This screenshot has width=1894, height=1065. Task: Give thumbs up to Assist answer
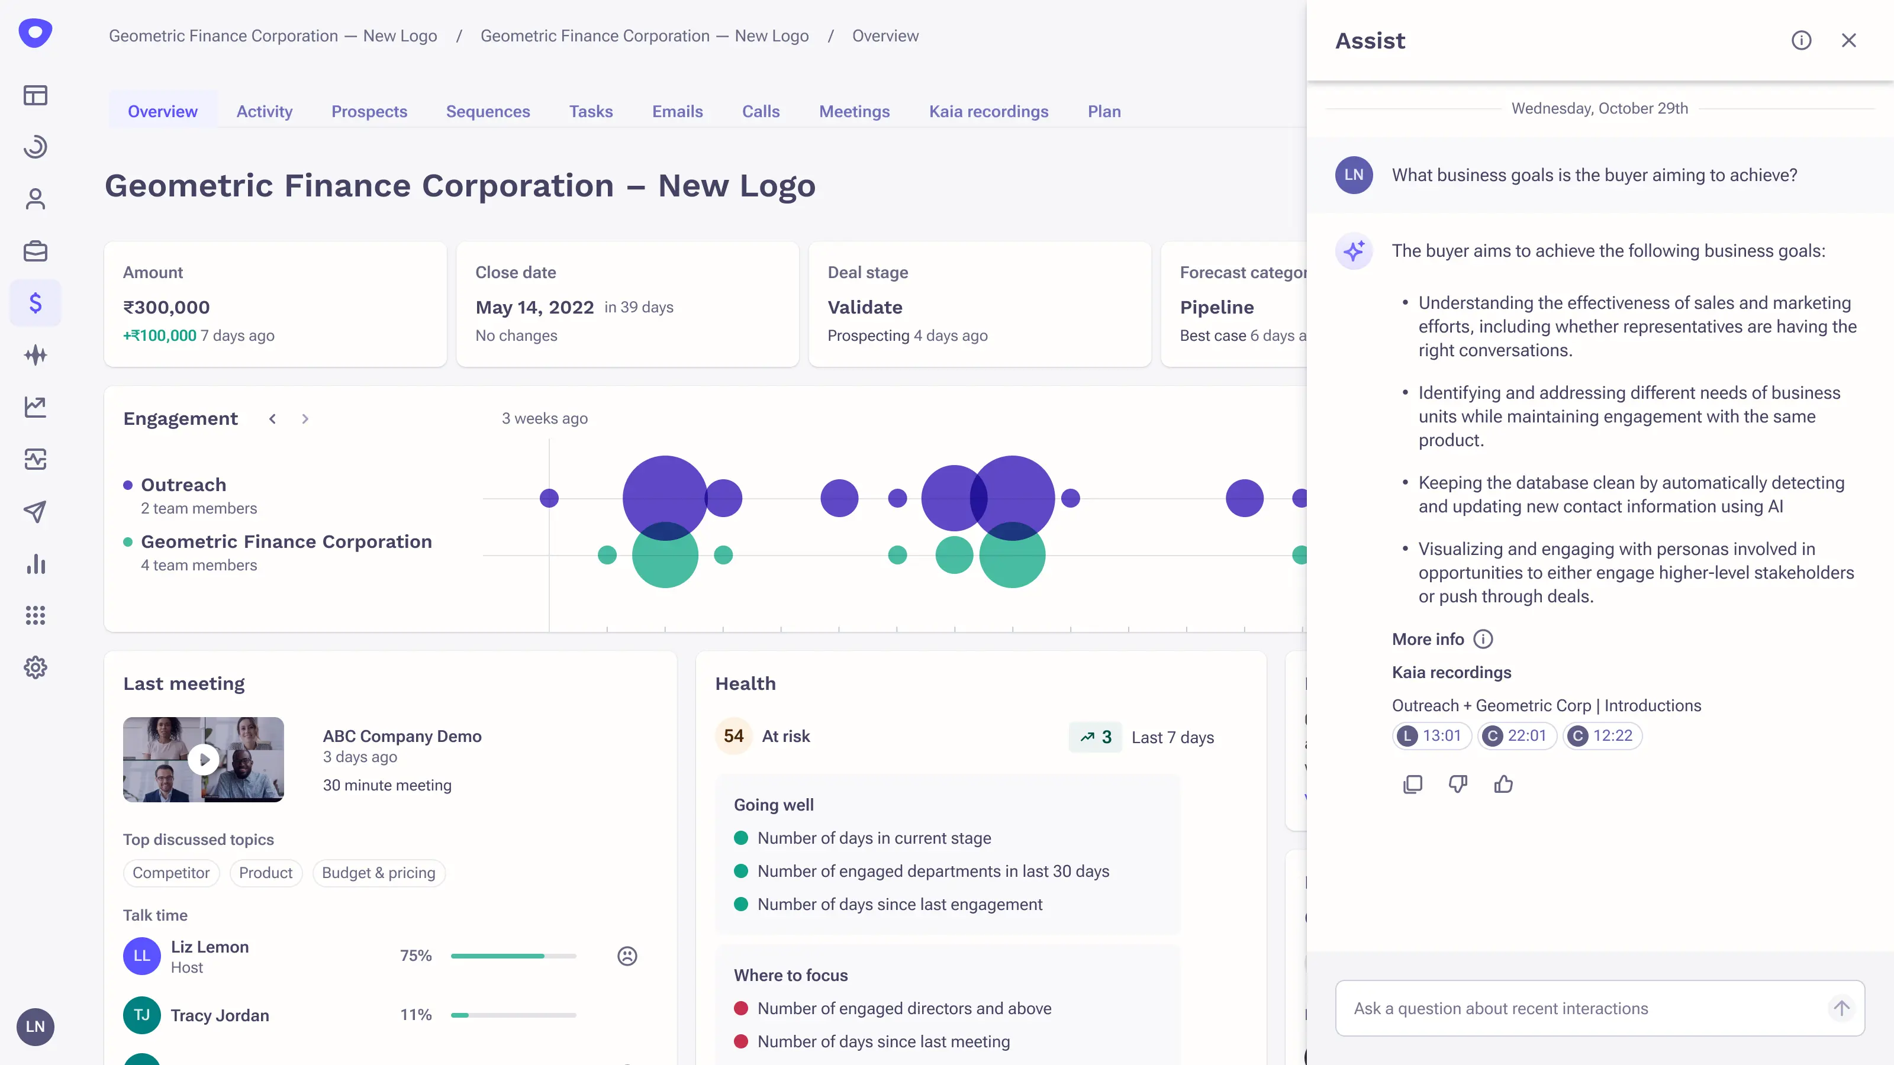pyautogui.click(x=1503, y=784)
